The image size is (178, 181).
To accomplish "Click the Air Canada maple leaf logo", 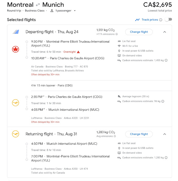I will [x=15, y=50].
